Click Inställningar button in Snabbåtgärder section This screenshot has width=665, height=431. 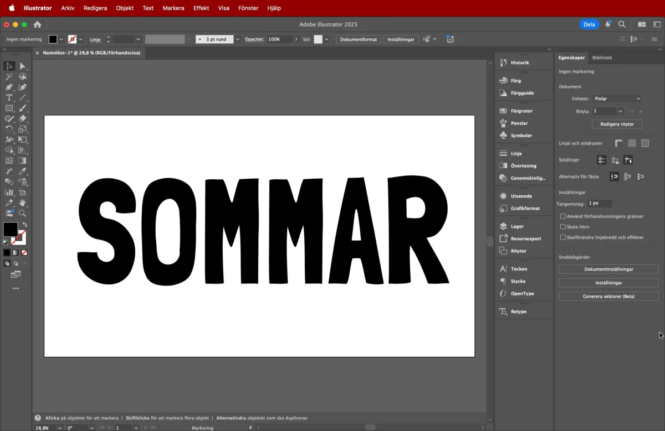click(x=608, y=283)
